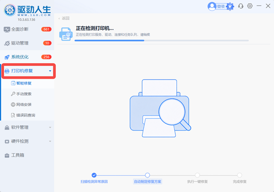Minimize the 驱动人生 window

click(259, 6)
